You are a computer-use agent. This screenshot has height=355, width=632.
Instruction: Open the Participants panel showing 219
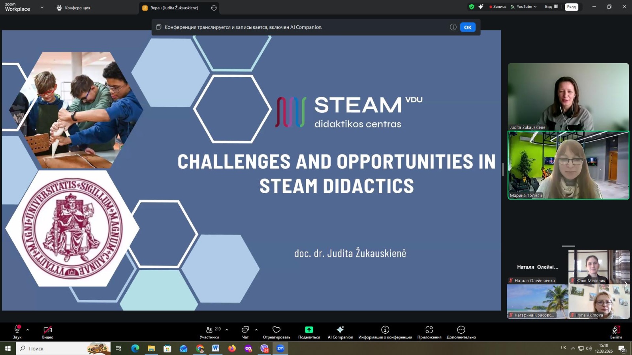coord(209,330)
